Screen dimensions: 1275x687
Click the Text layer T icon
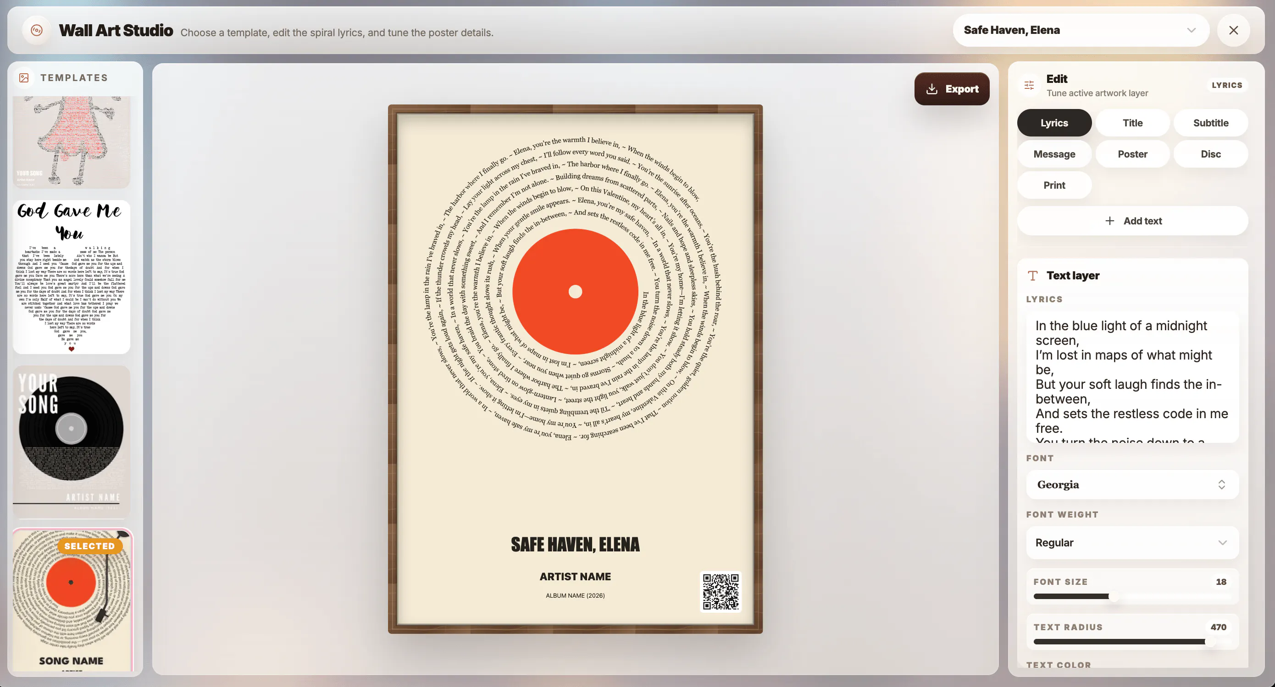[1032, 275]
